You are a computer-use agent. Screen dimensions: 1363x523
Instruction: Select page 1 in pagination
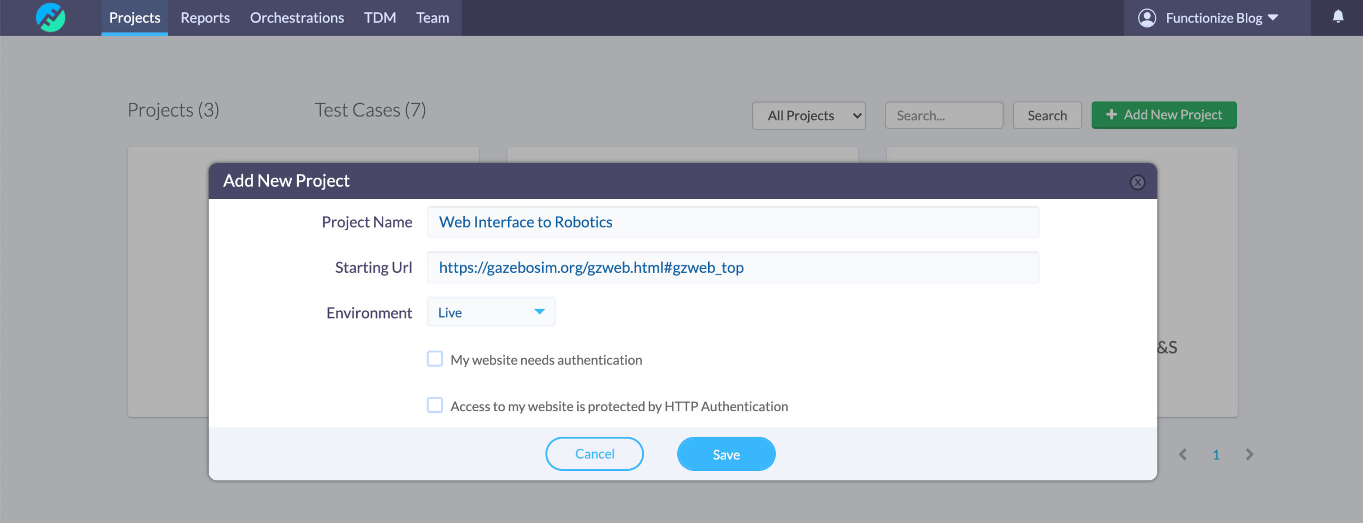tap(1216, 455)
